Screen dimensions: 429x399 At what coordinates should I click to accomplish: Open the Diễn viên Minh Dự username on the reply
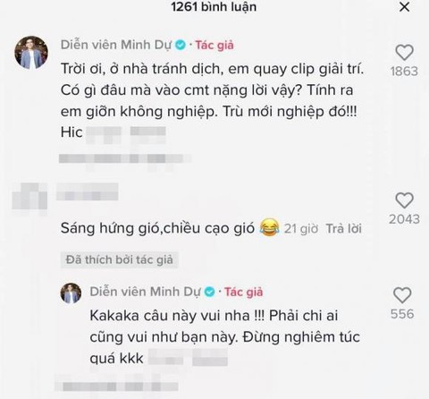[146, 292]
